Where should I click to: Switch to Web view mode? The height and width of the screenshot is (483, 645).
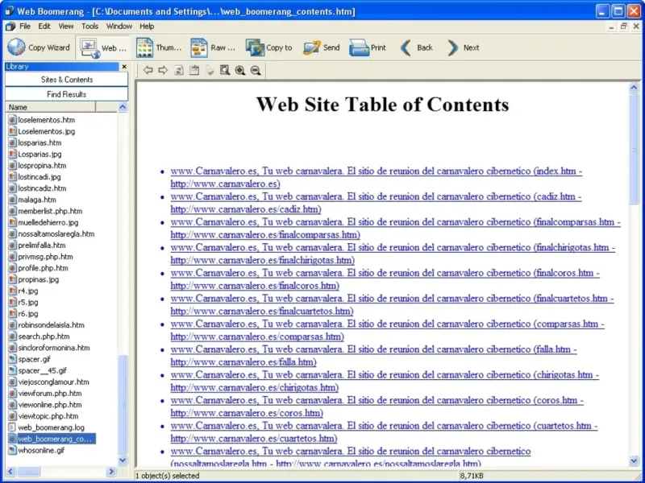[x=103, y=48]
